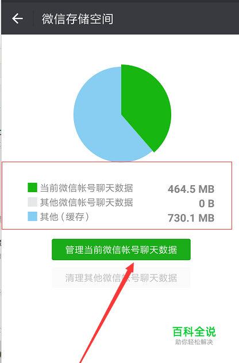Screen dimensions: 239x363
Task: Click the 百科全说 watermark logo
Action: (194, 332)
